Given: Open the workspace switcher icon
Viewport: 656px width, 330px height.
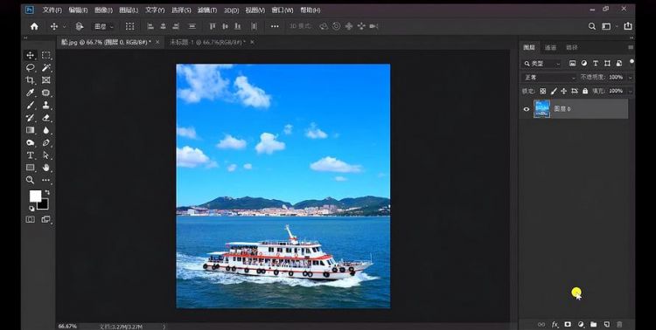Looking at the screenshot, I should click(x=606, y=26).
